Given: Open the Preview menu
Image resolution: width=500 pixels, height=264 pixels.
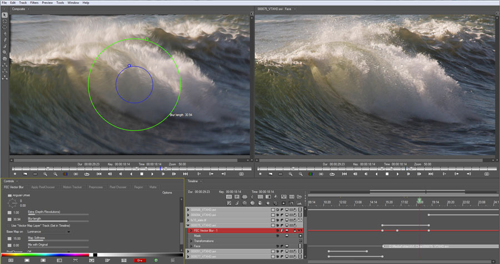Looking at the screenshot, I should [x=47, y=3].
